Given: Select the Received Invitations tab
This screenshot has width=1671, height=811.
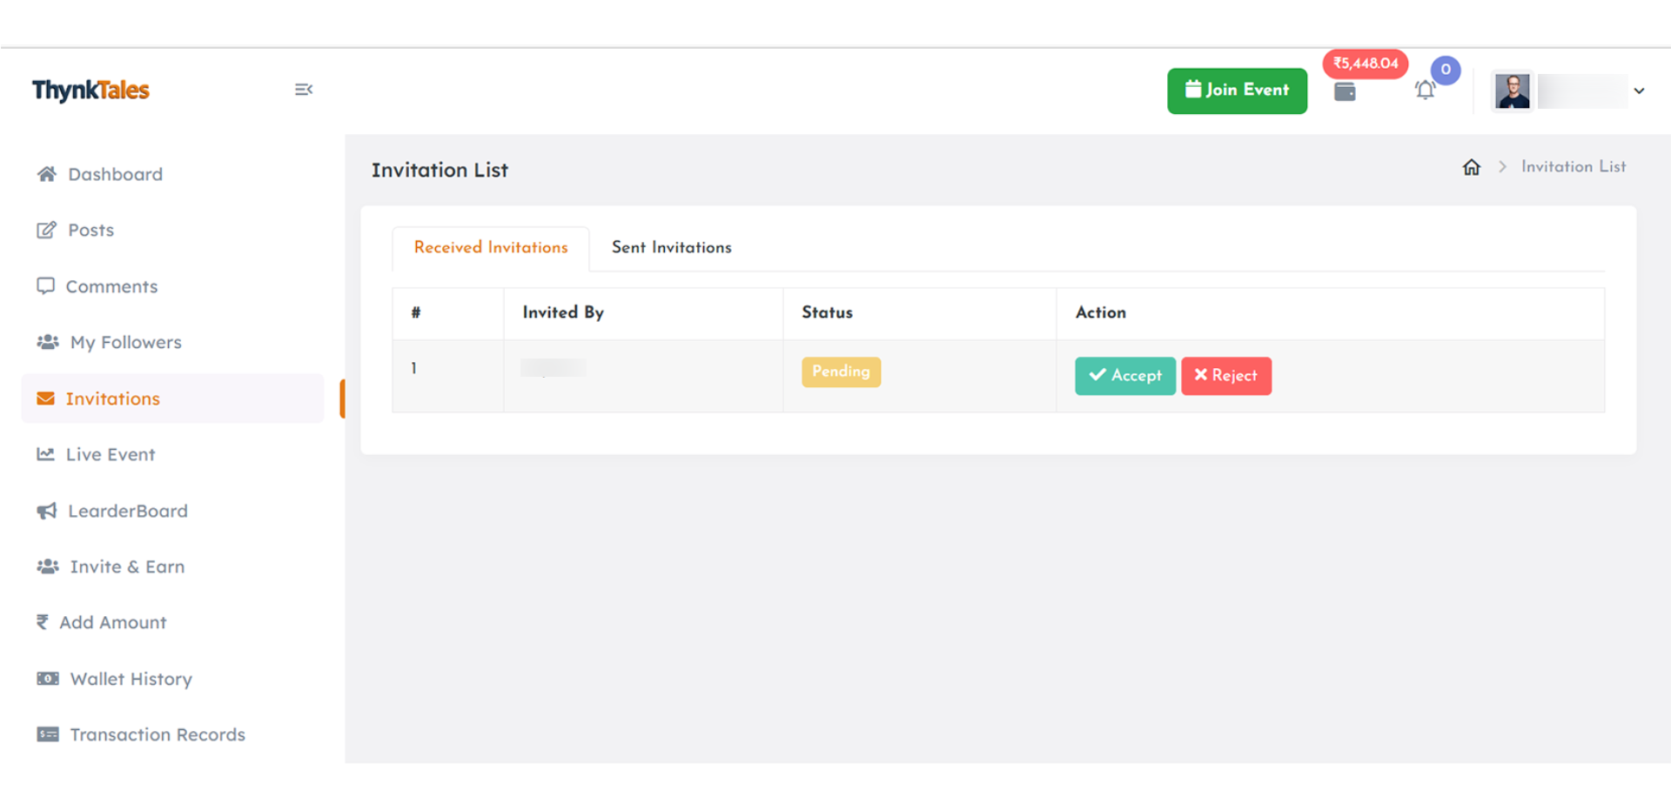Looking at the screenshot, I should tap(491, 248).
